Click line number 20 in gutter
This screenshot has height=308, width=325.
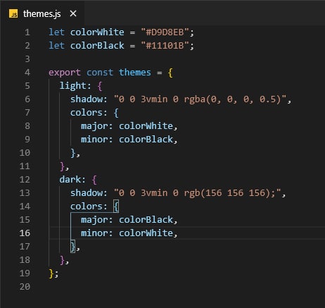pos(25,287)
